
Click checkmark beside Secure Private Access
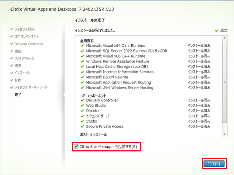[83, 126]
